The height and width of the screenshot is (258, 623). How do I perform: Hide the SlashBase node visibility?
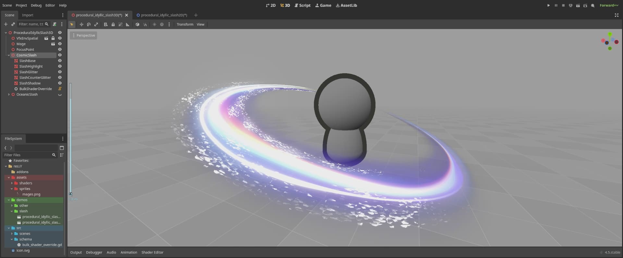point(60,61)
